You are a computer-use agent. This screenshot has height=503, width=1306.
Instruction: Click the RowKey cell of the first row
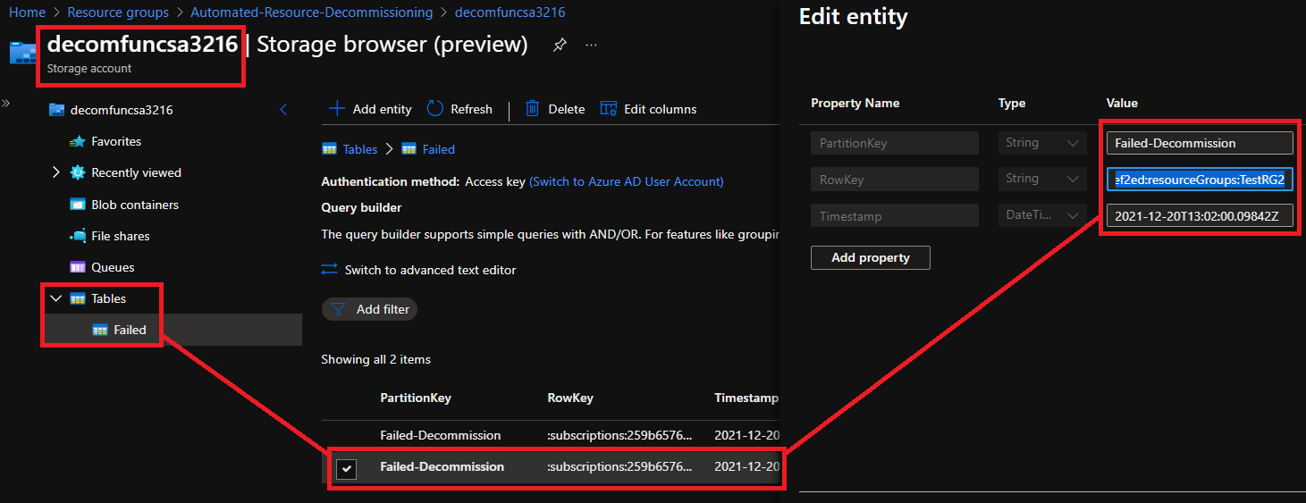point(619,435)
